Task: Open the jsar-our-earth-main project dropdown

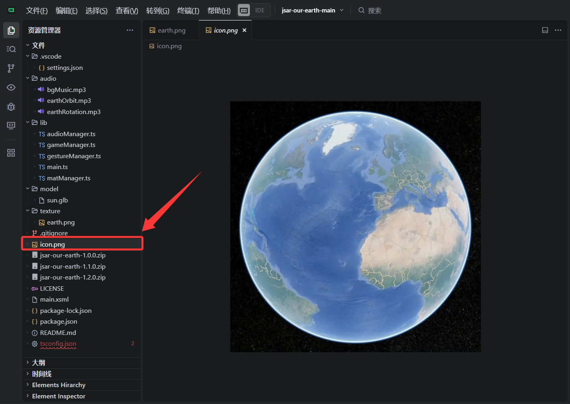Action: [x=312, y=10]
